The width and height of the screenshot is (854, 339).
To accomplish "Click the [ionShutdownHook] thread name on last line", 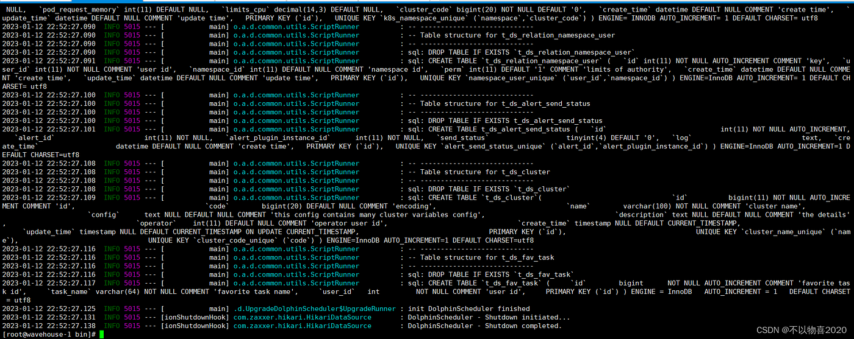I will 195,326.
